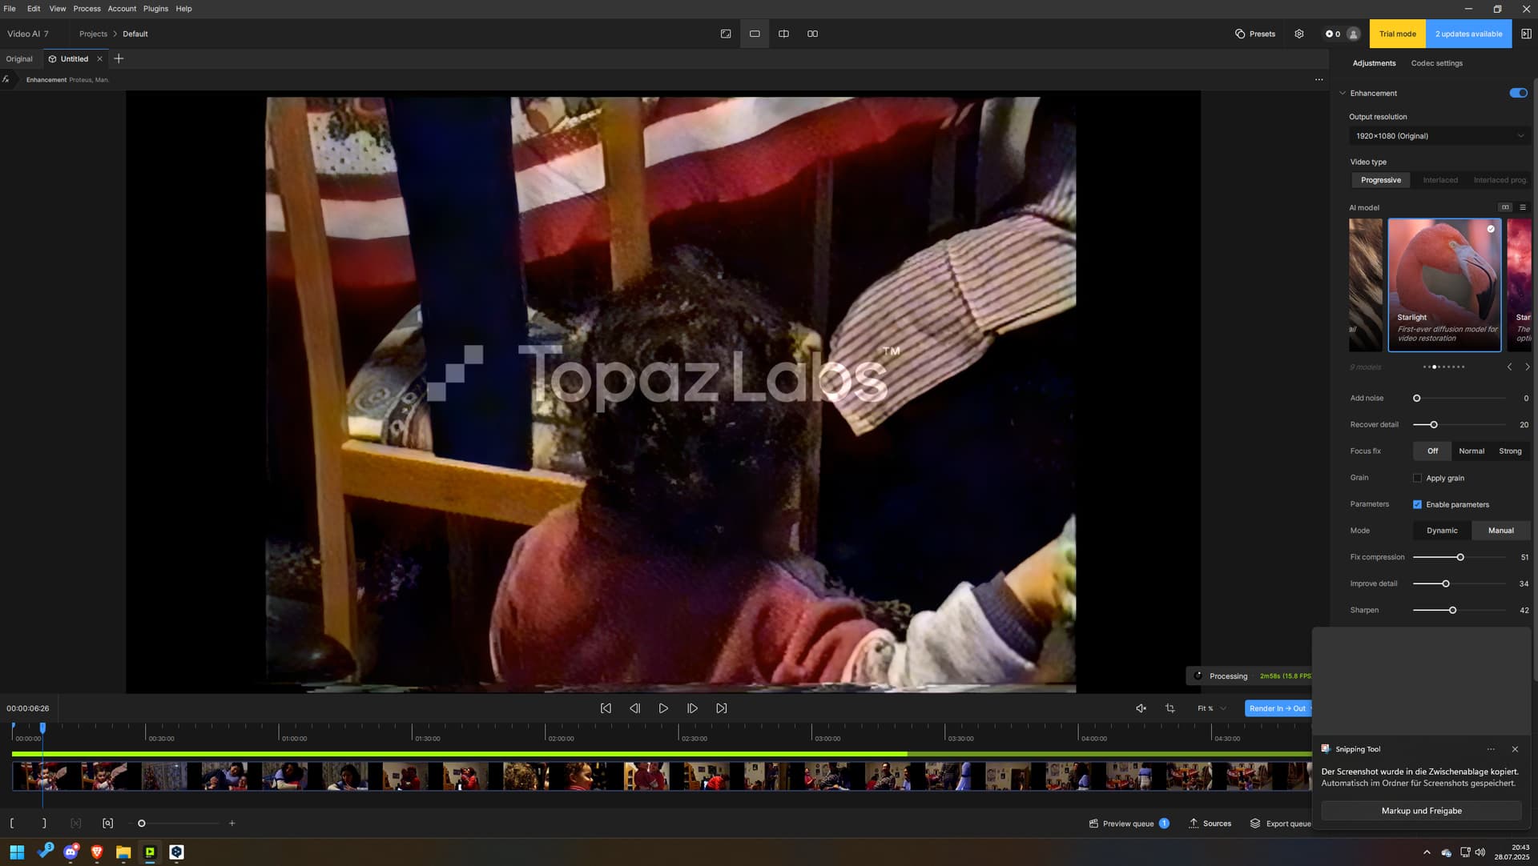
Task: Open the settings gear icon
Action: (x=1299, y=34)
